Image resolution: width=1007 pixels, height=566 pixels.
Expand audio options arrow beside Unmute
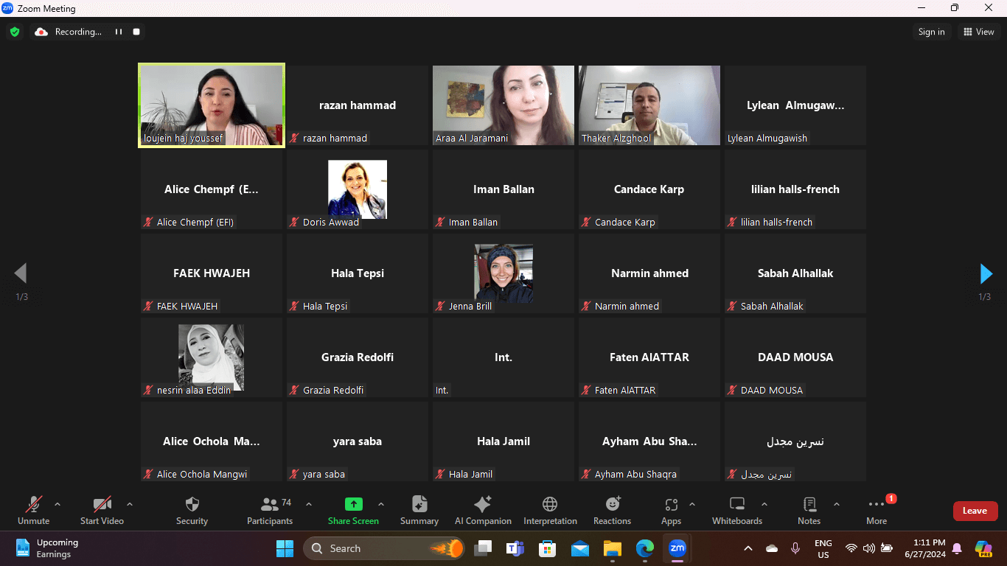click(x=58, y=504)
